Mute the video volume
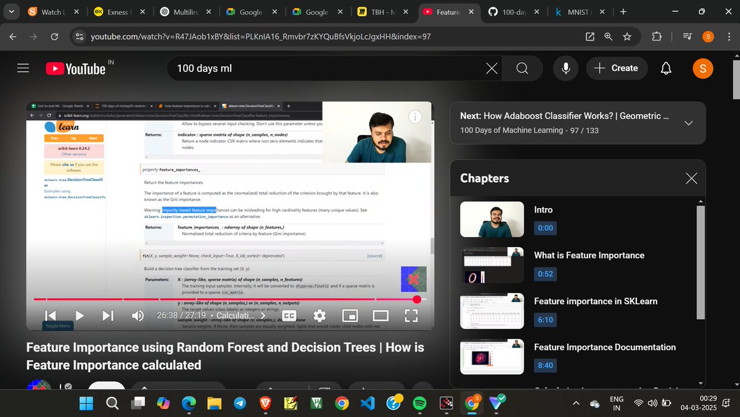Viewport: 740px width, 417px height. (x=138, y=316)
